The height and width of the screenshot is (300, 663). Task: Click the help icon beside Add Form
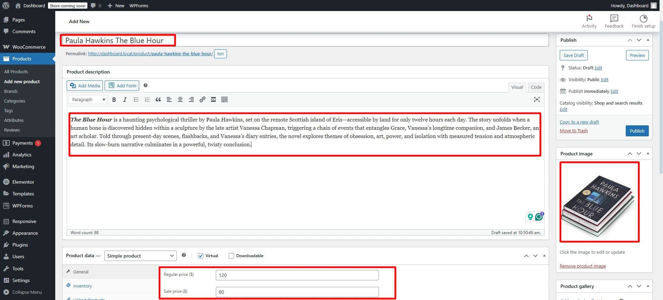[x=146, y=85]
